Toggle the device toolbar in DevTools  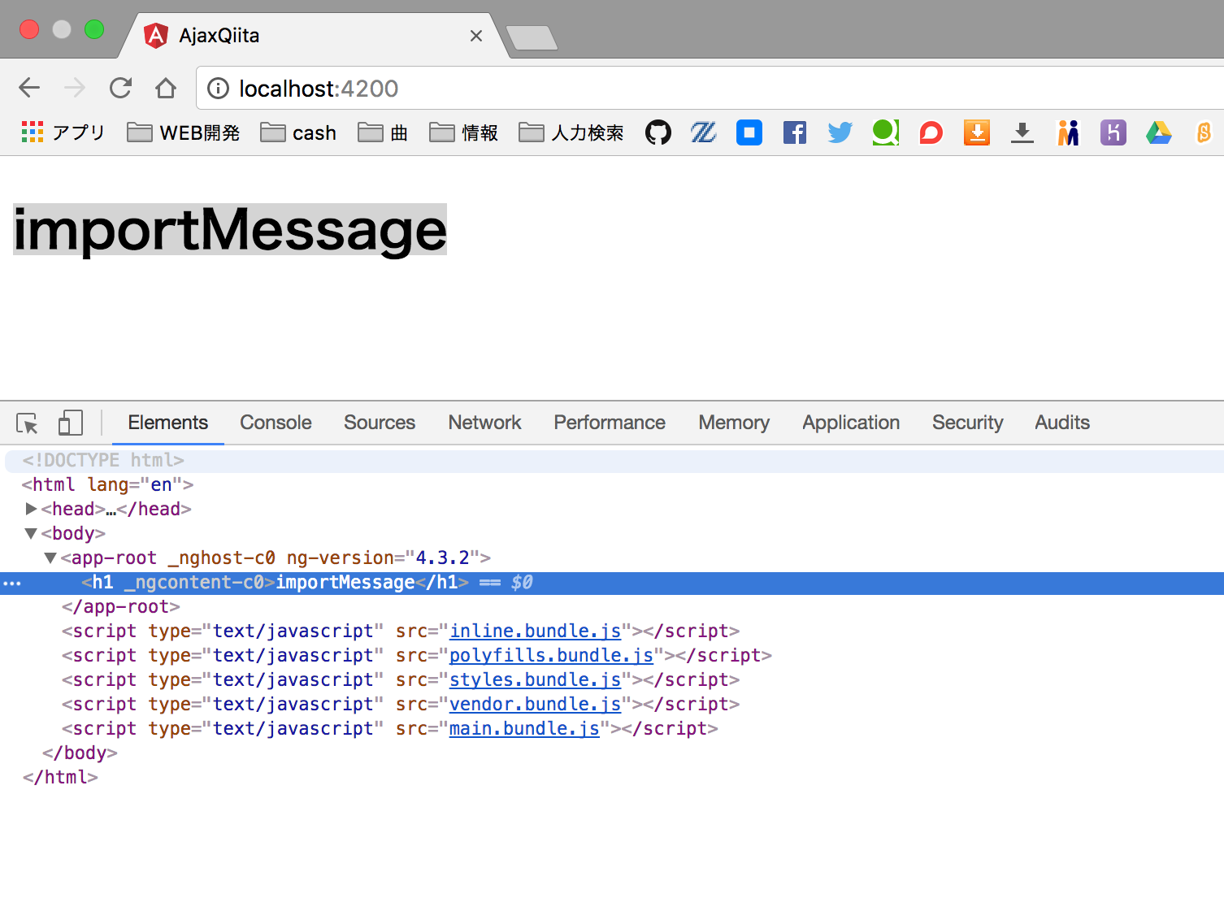71,423
